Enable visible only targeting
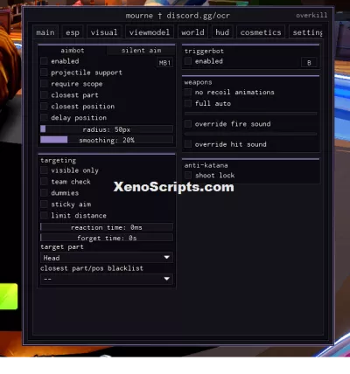350x374 pixels. (44, 170)
